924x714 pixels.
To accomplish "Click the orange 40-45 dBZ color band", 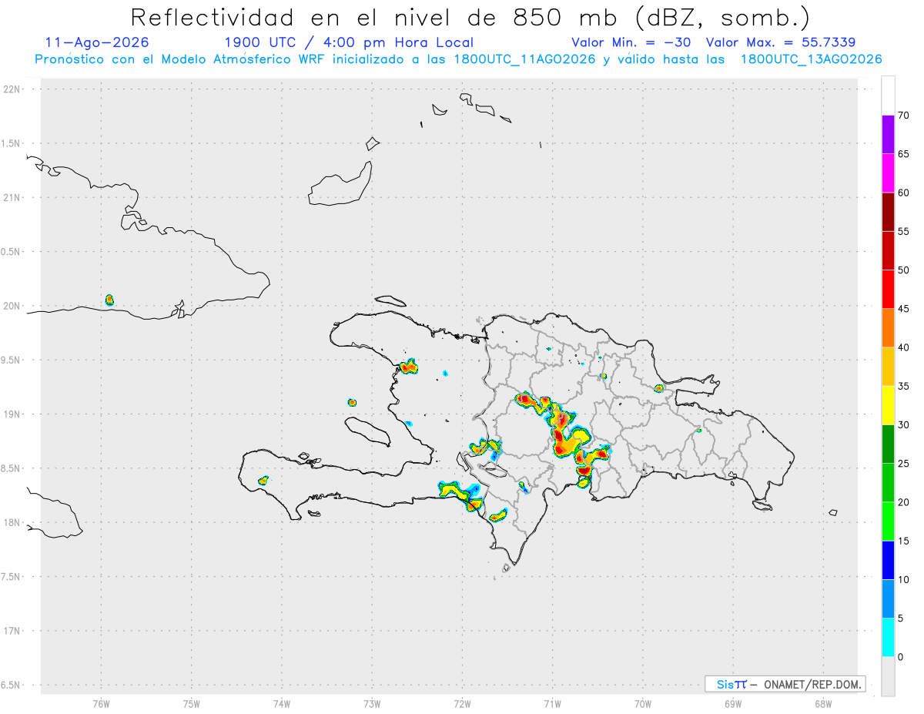I will click(888, 328).
